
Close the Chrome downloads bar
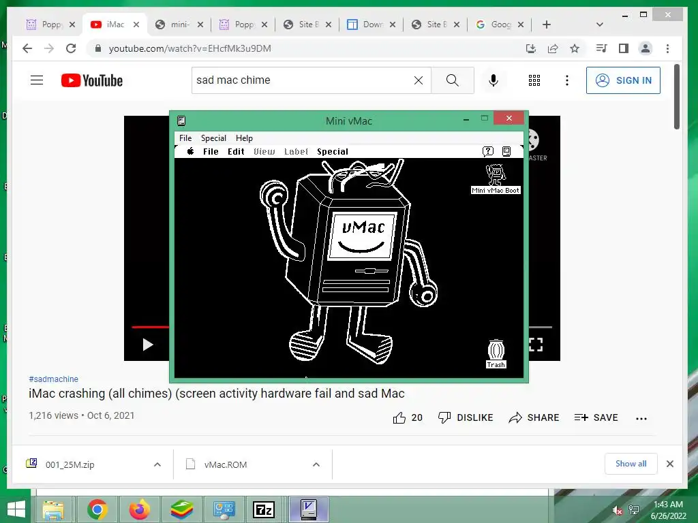click(x=670, y=464)
